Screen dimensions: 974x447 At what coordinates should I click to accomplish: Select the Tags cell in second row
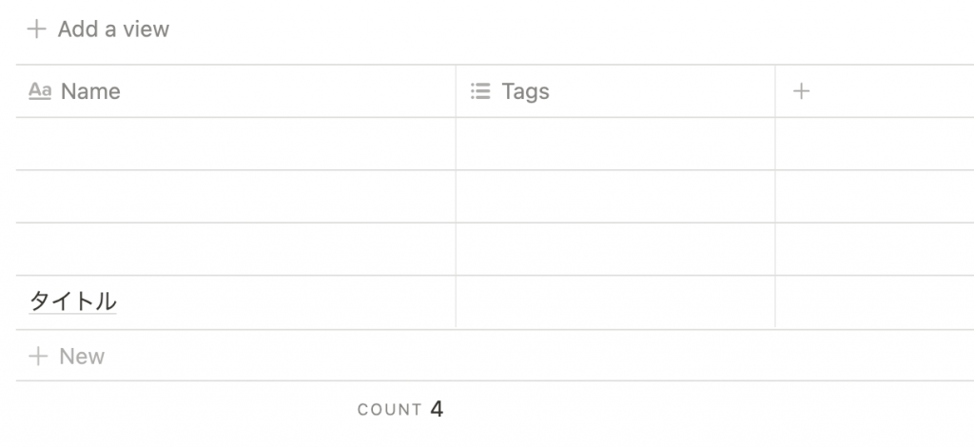tap(615, 196)
